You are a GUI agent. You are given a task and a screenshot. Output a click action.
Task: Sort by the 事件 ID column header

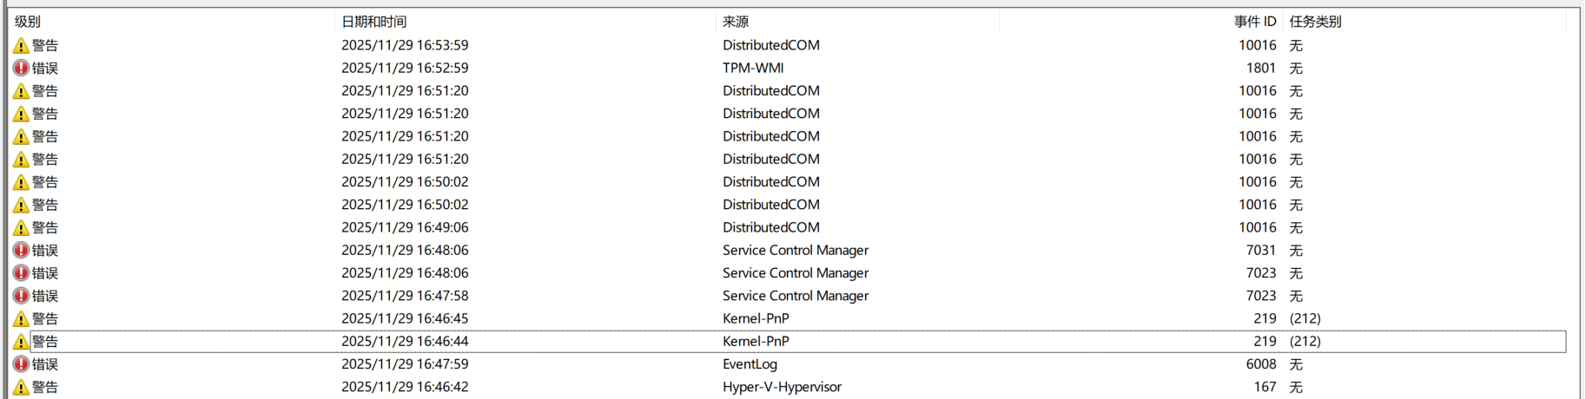point(1255,22)
